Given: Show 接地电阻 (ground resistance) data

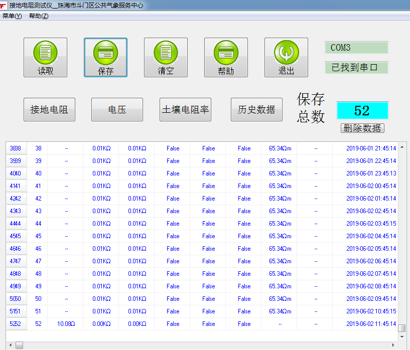Looking at the screenshot, I should pyautogui.click(x=49, y=109).
